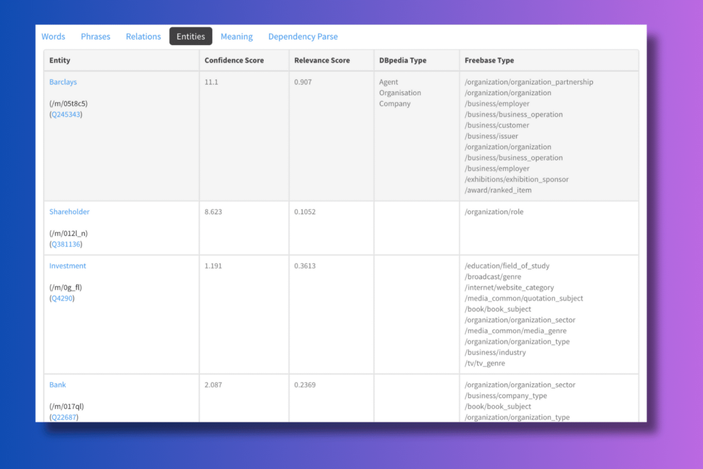Click /business/industry type text

[495, 352]
